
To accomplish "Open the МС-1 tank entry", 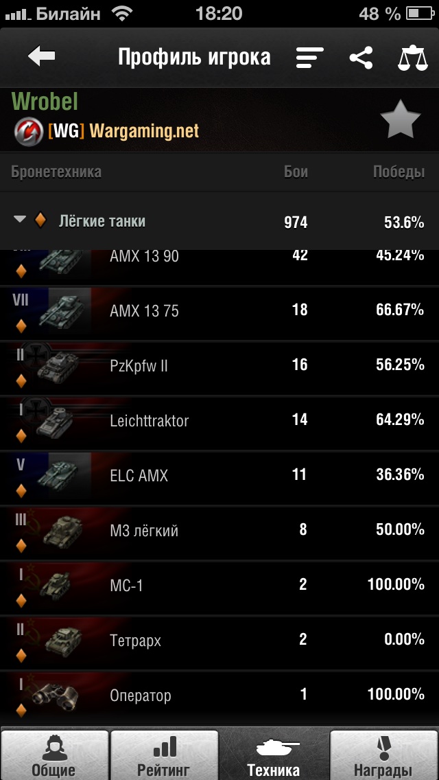I will (x=219, y=586).
